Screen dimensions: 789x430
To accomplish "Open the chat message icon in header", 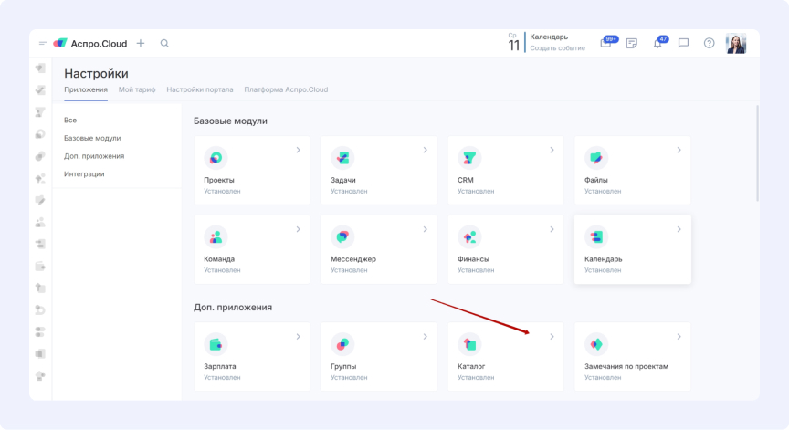I will 683,43.
